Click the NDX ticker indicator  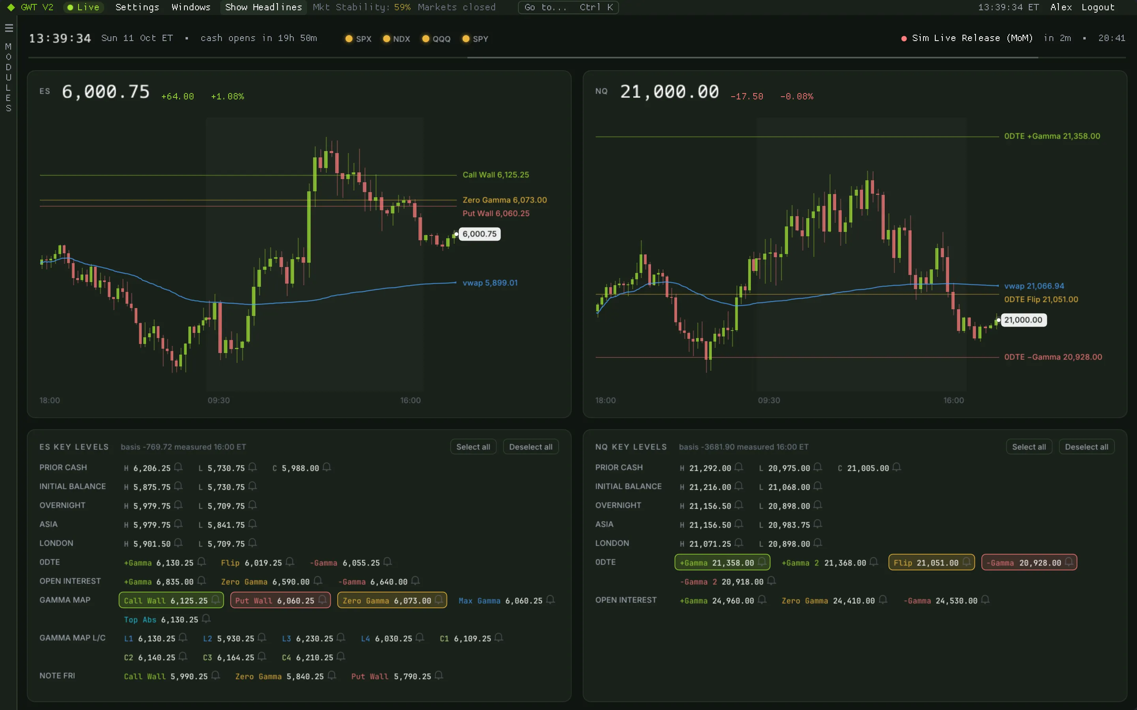click(397, 39)
